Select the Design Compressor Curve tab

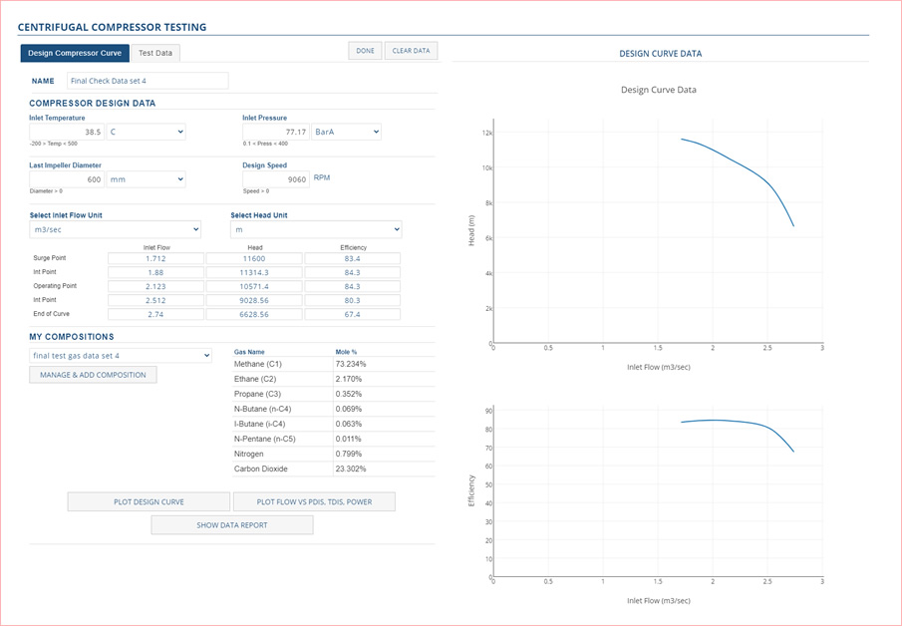(75, 53)
